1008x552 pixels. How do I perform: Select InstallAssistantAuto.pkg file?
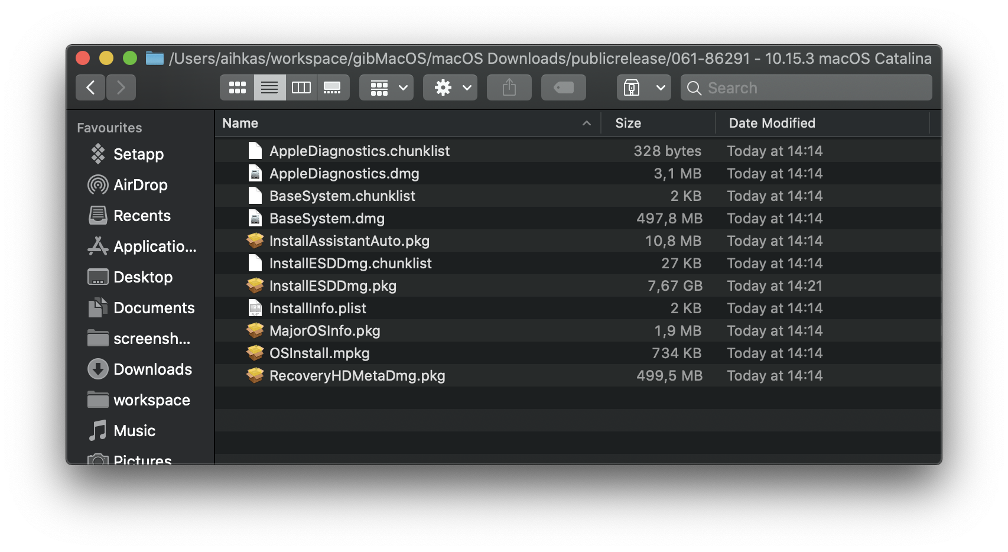578,241
